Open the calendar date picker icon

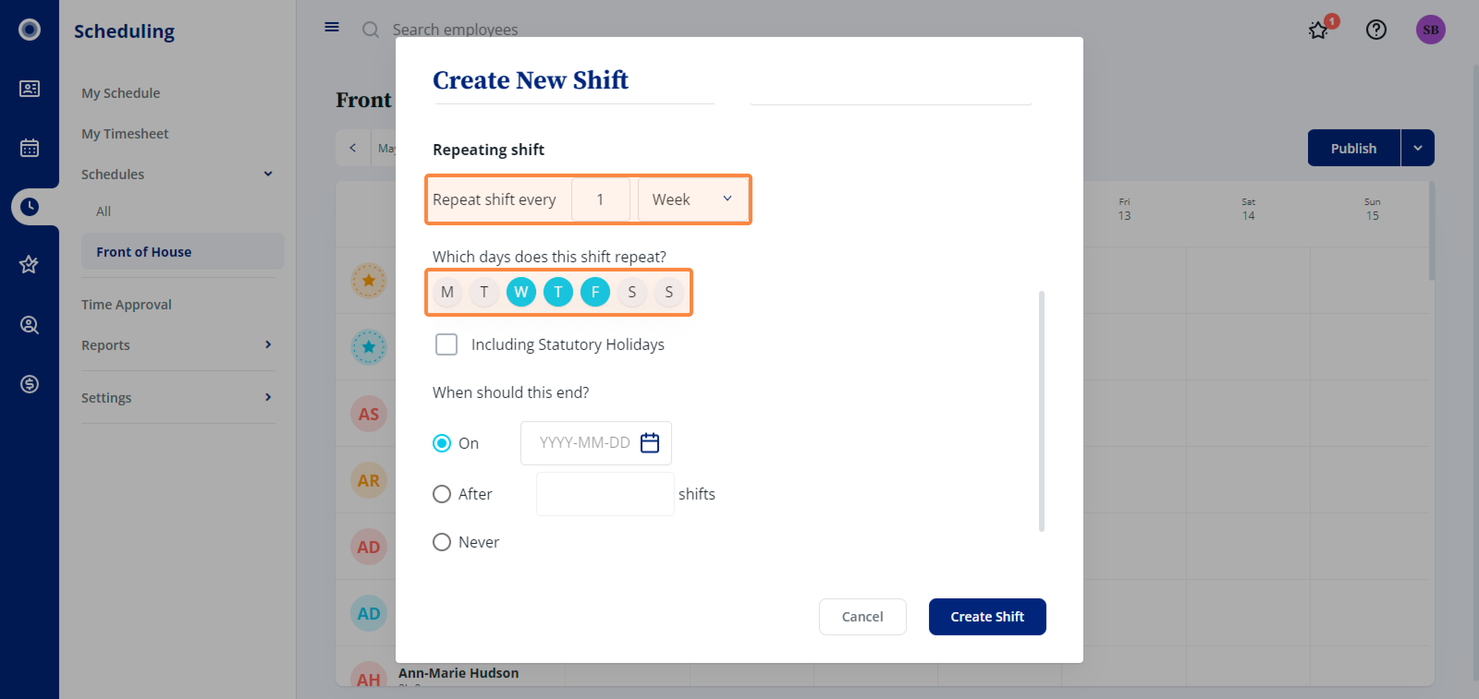click(x=649, y=443)
